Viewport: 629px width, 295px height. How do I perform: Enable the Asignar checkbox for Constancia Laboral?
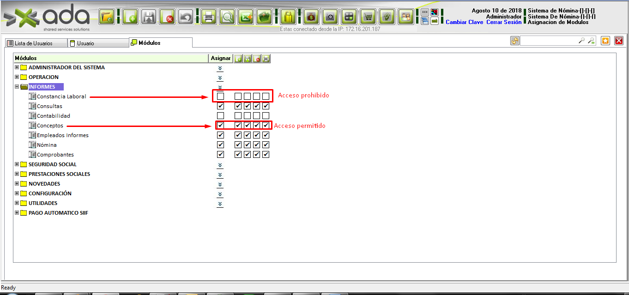(x=221, y=96)
